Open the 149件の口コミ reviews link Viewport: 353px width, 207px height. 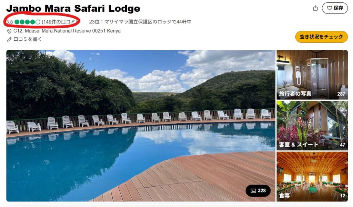pyautogui.click(x=60, y=22)
